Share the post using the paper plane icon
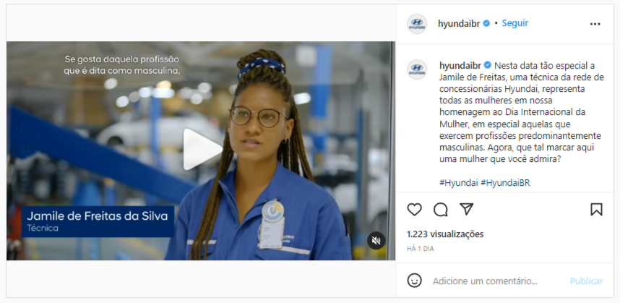Screen dimensions: 620x303 click(467, 210)
